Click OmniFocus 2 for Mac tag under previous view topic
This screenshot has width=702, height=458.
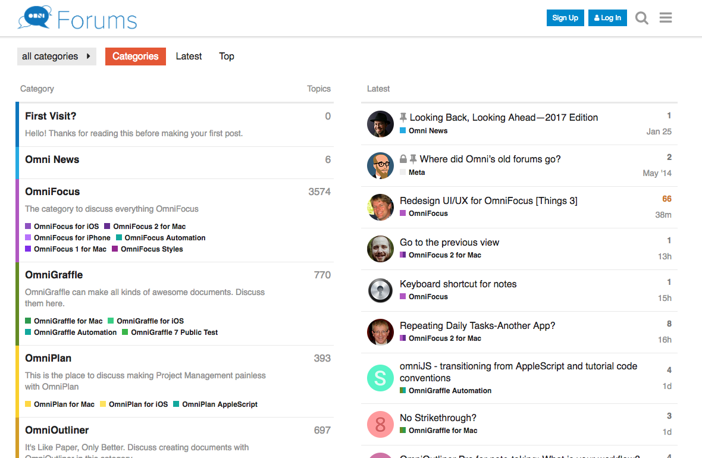click(x=441, y=255)
